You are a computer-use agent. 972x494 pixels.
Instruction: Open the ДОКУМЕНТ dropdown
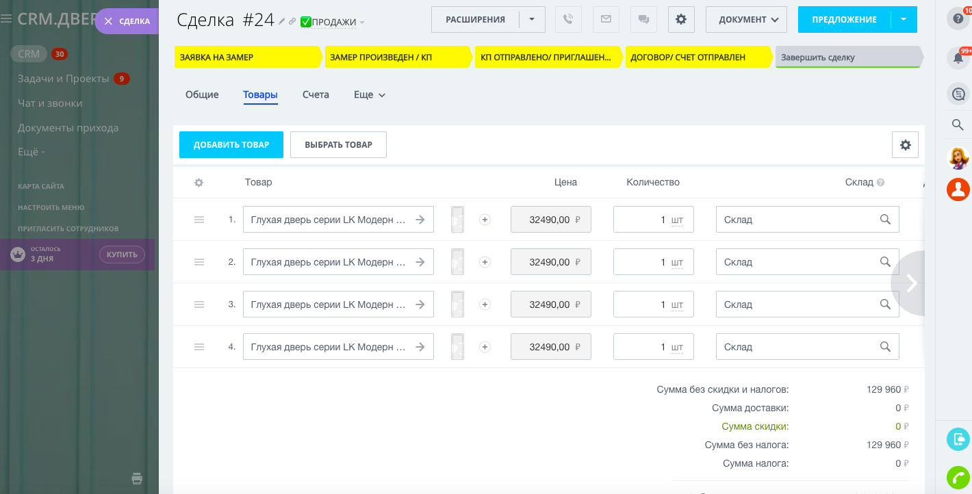pos(746,19)
